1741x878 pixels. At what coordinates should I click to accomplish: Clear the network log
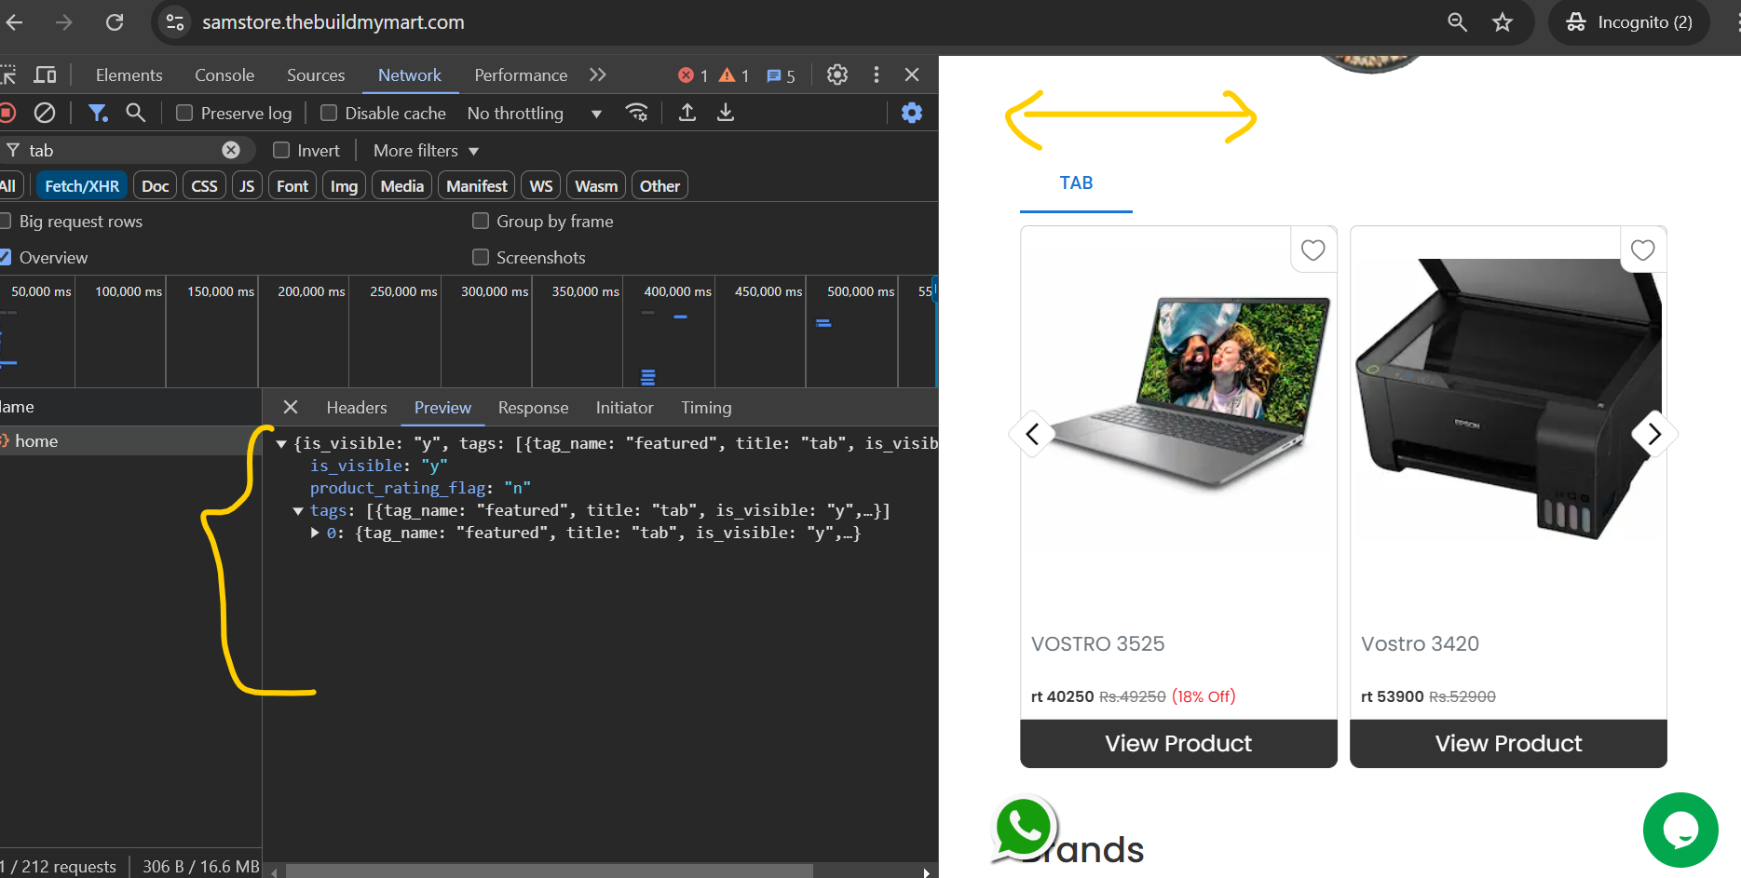point(45,113)
